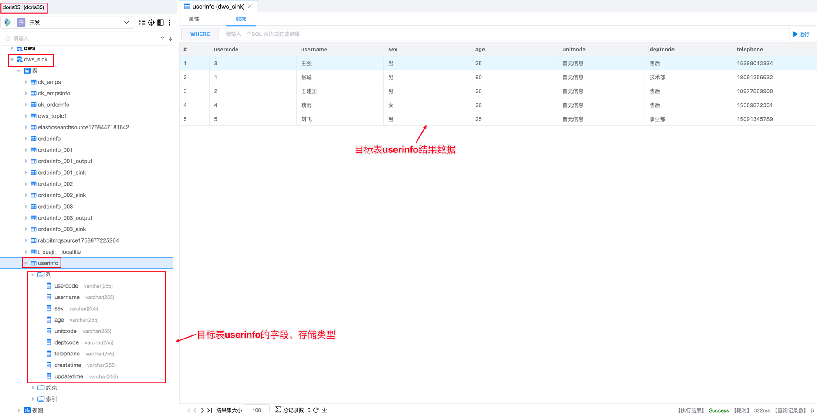Click the 运行 run button
Viewport: 817px width, 413px height.
pyautogui.click(x=801, y=34)
